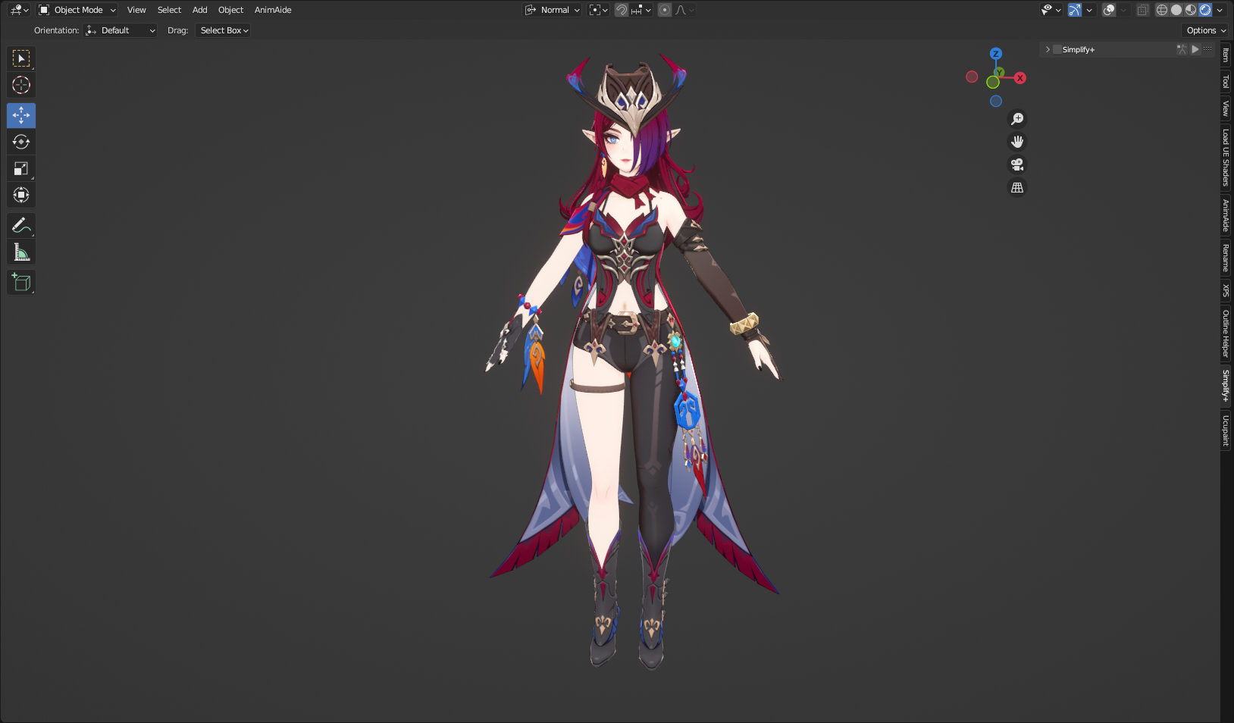The width and height of the screenshot is (1234, 723).
Task: Click the Simplify+ armature pose icon
Action: pos(1182,49)
